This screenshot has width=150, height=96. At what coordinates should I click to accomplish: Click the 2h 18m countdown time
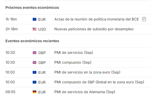(12, 29)
